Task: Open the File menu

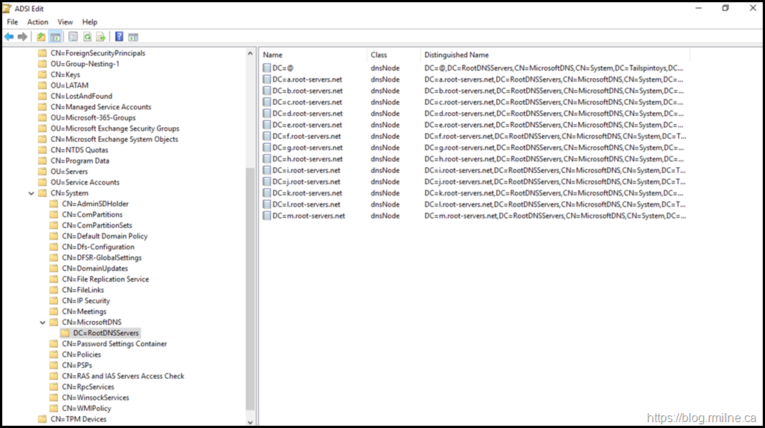Action: (x=13, y=22)
